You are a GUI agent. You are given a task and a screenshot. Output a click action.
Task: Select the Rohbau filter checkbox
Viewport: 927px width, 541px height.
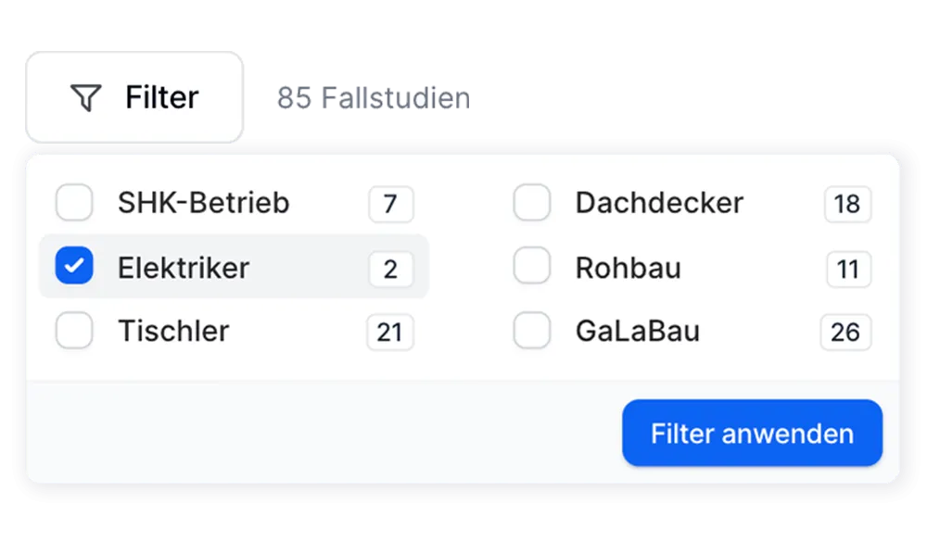tap(531, 268)
